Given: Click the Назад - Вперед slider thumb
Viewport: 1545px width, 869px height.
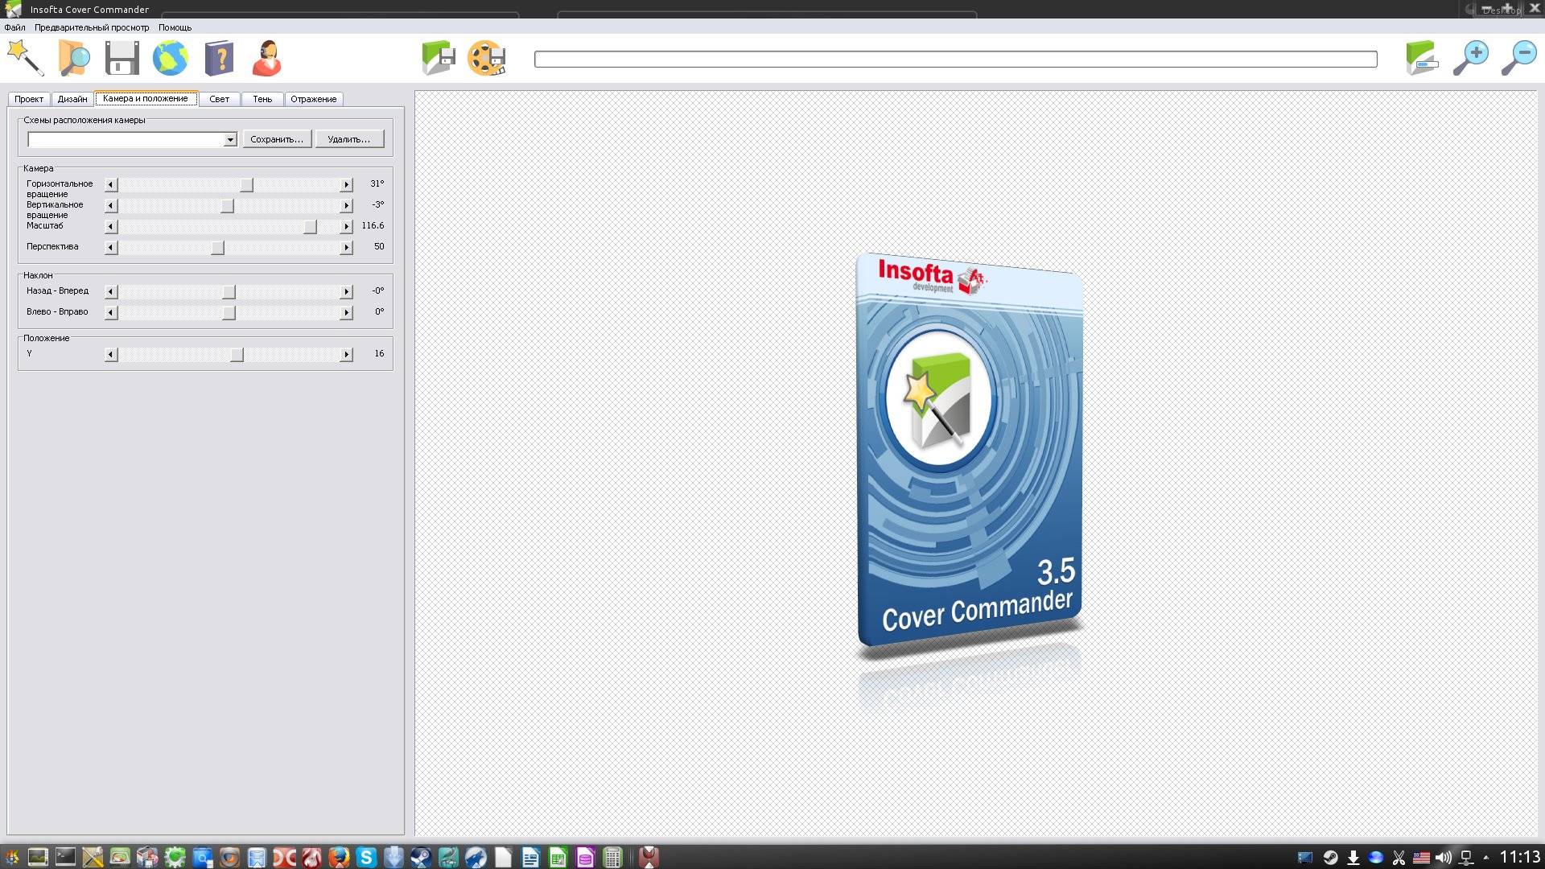Looking at the screenshot, I should click(229, 292).
